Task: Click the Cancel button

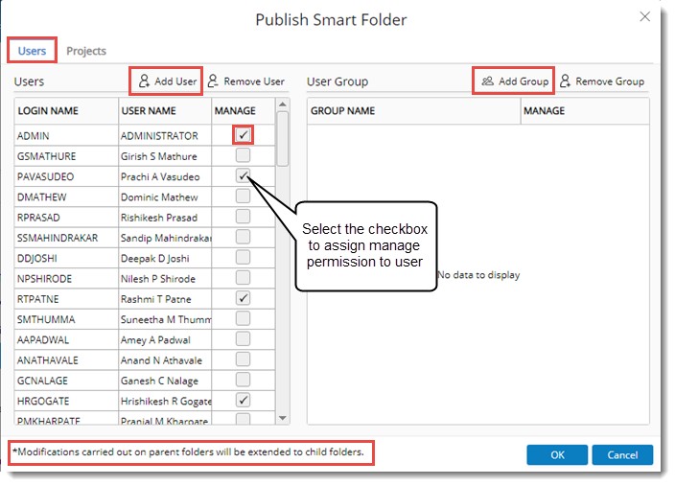Action: (621, 454)
